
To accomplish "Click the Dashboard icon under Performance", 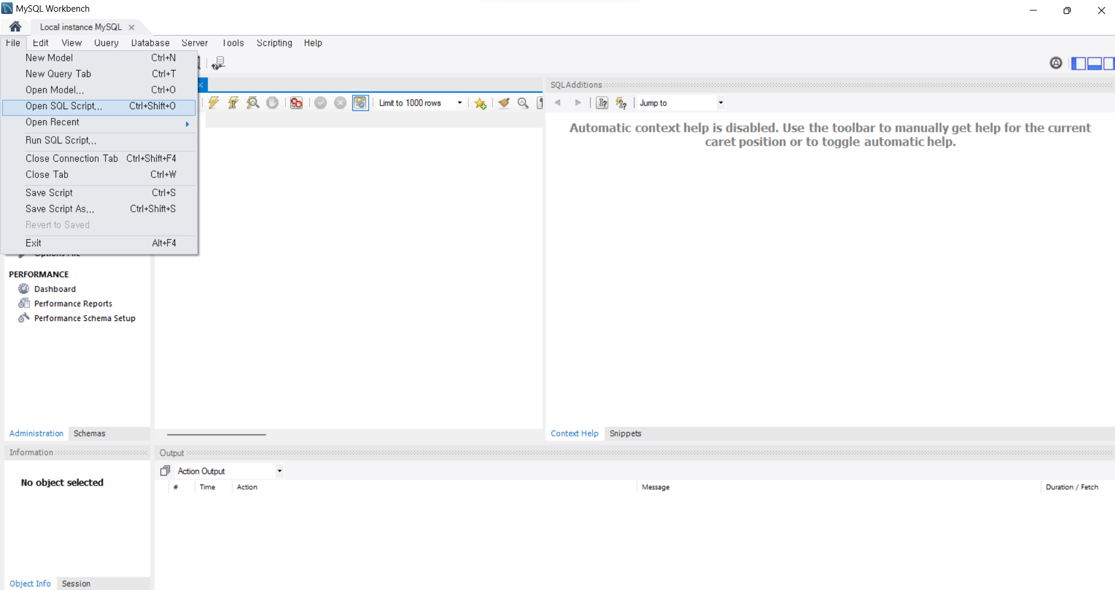I will coord(24,288).
